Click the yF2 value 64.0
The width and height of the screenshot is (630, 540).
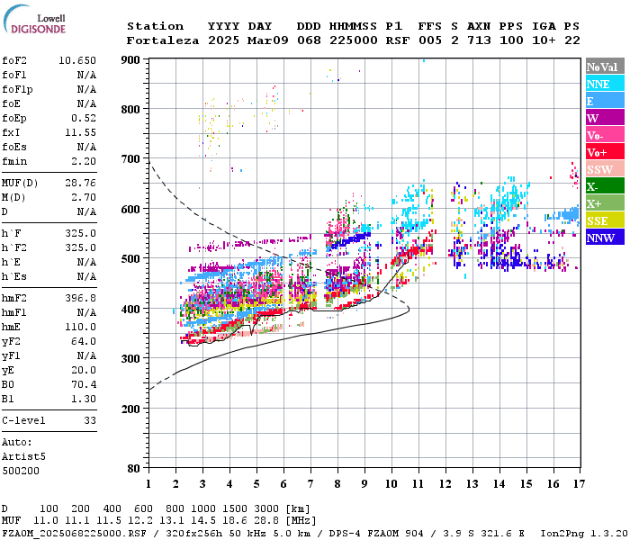84,341
